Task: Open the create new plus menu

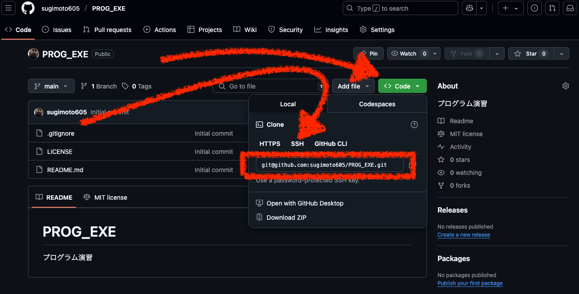Action: point(510,8)
